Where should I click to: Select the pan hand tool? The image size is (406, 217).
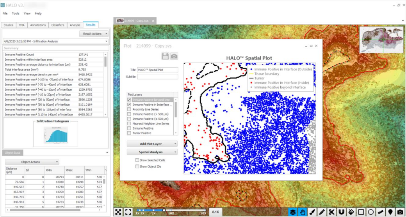coord(302,212)
